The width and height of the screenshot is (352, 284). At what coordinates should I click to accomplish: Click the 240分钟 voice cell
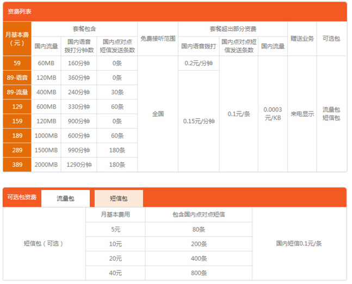pos(79,92)
